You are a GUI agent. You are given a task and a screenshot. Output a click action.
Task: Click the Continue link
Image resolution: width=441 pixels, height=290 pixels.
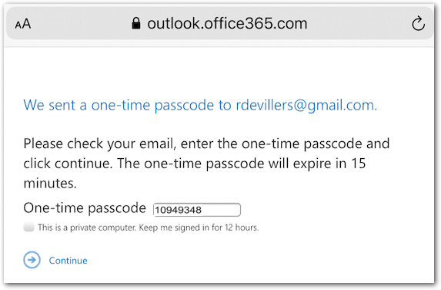point(68,261)
